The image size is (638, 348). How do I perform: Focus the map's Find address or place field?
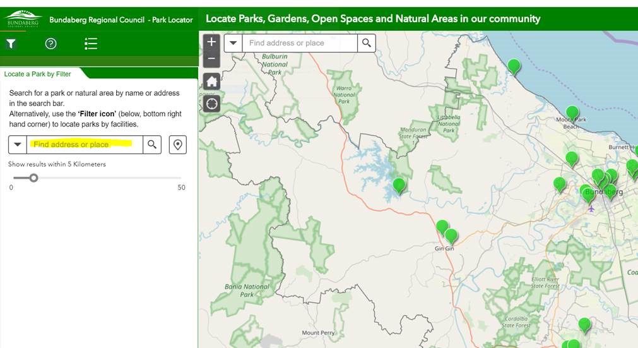300,43
